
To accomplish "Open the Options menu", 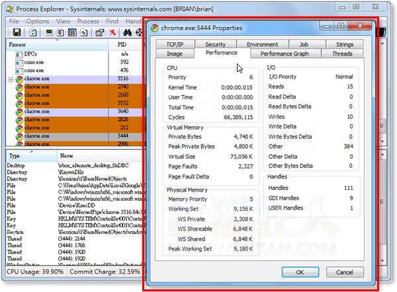I will tap(38, 21).
